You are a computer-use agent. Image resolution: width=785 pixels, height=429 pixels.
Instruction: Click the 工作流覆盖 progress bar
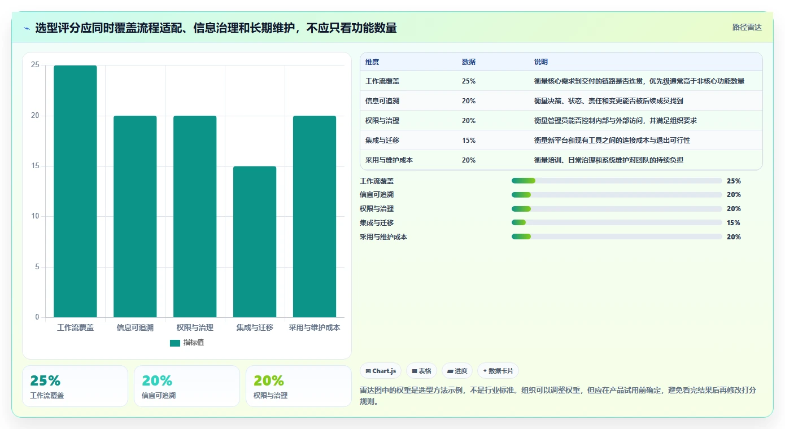tap(617, 181)
